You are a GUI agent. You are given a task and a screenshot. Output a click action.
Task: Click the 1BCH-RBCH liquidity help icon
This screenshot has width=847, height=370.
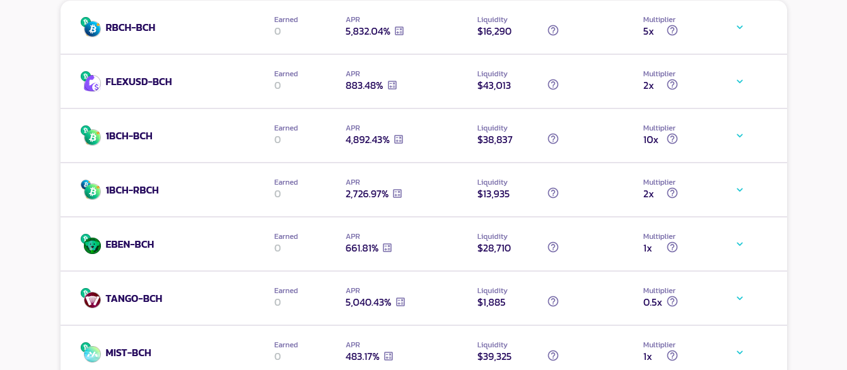point(553,193)
